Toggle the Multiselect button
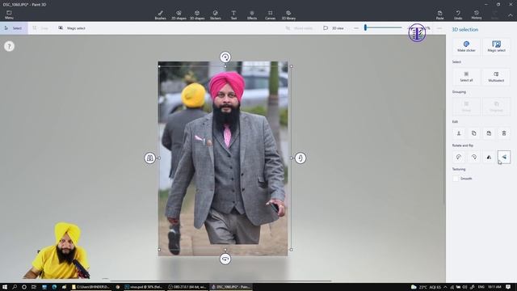The height and width of the screenshot is (291, 517). 496,77
